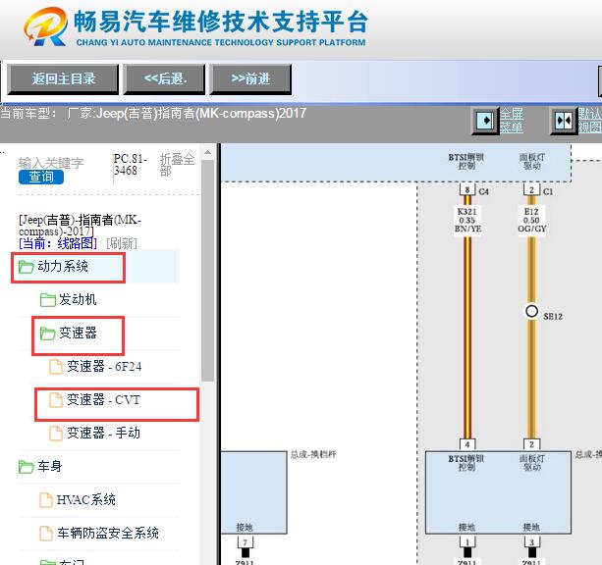Collapse the 动力系统 tree node
Viewport: 602px width, 565px height.
[x=63, y=266]
